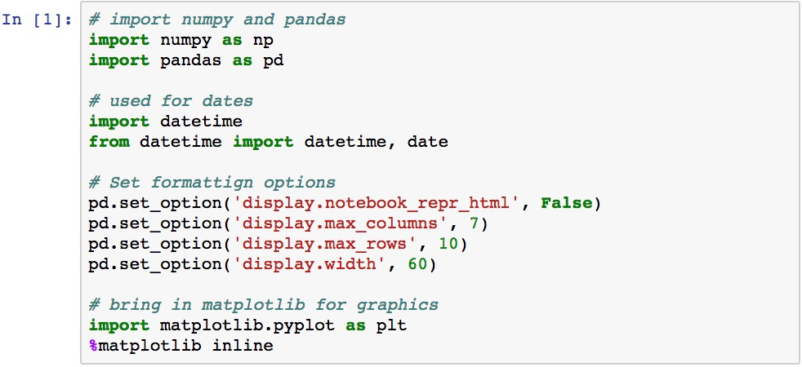
Task: Click the 'display.max_rows' string
Action: 325,244
